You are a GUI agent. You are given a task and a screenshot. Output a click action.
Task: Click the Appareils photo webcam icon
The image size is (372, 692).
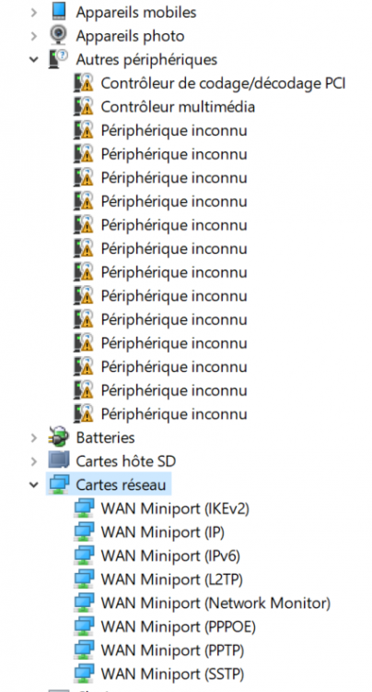58,35
